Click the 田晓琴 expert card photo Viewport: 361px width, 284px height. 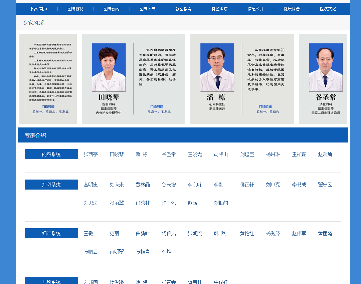click(109, 67)
